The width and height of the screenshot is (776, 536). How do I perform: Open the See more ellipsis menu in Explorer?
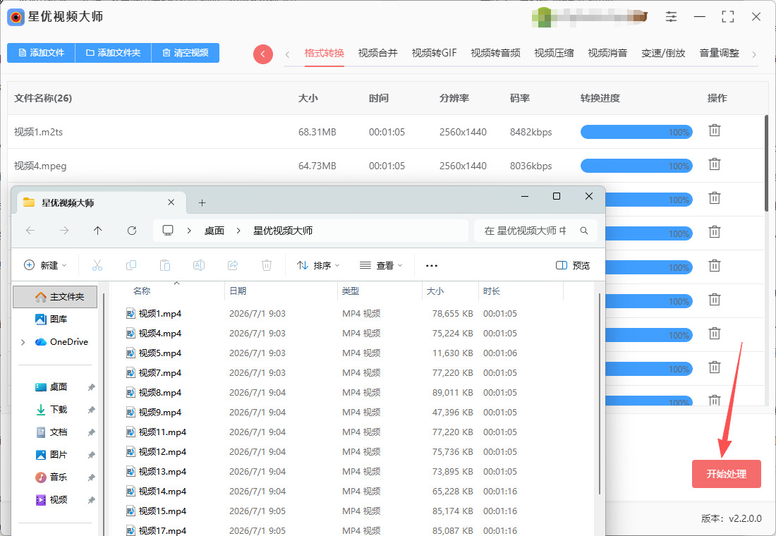[432, 266]
